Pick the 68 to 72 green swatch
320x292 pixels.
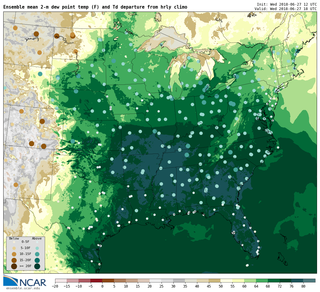tap(274, 280)
